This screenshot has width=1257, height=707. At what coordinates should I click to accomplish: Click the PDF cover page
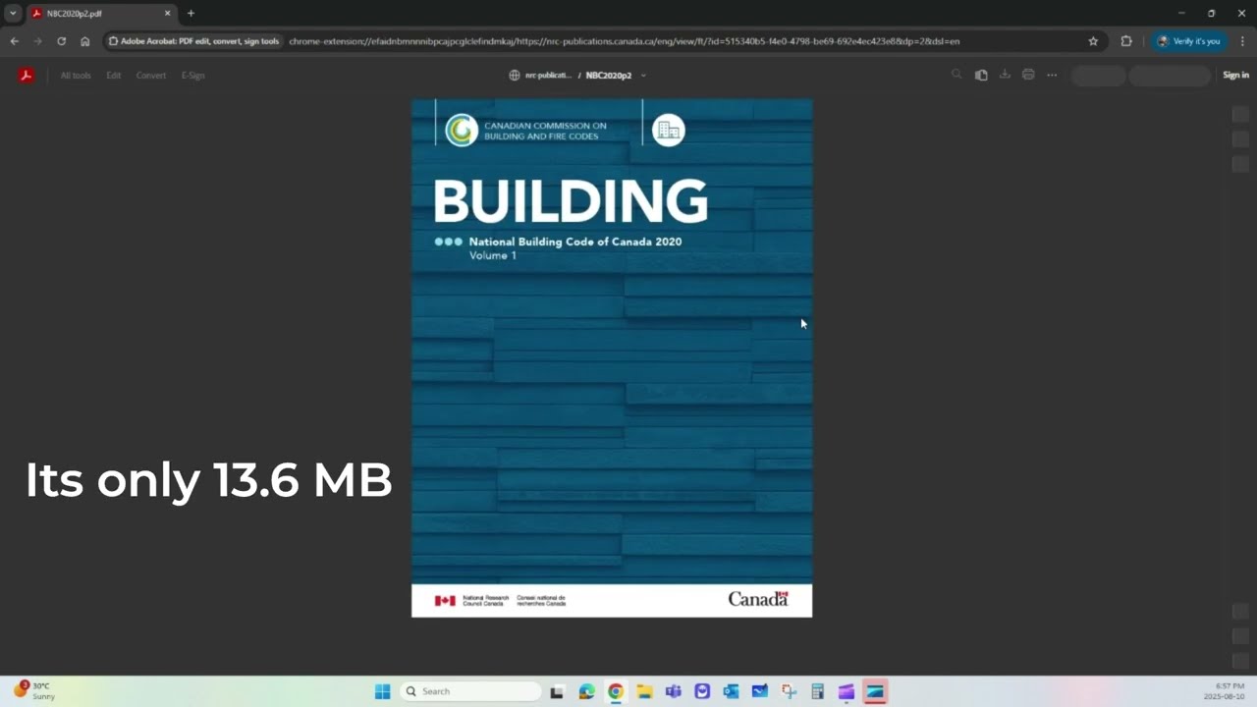(612, 357)
